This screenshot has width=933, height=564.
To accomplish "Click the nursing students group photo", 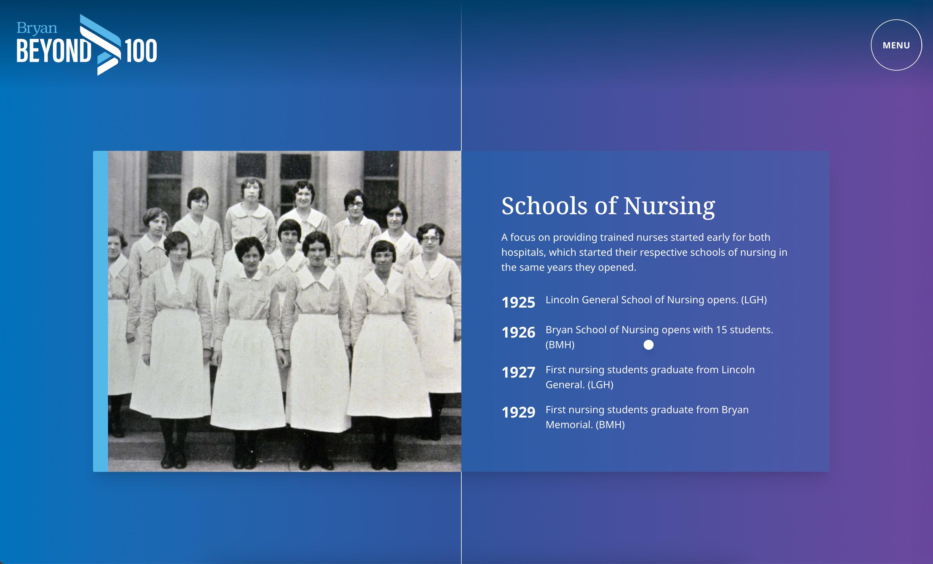I will pos(284,311).
